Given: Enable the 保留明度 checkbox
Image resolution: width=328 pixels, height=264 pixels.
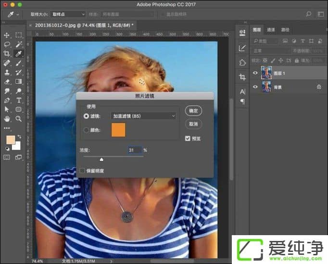Looking at the screenshot, I should click(x=83, y=170).
